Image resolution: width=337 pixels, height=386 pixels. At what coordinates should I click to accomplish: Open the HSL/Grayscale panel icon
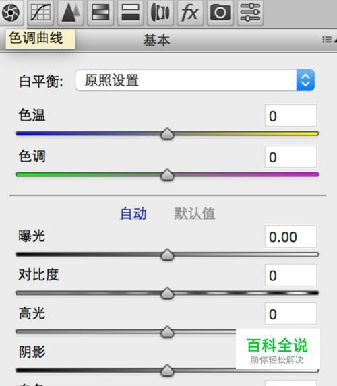point(100,12)
